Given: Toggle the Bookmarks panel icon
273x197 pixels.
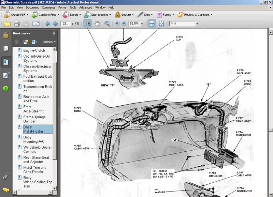Looking at the screenshot, I should click(6, 62).
